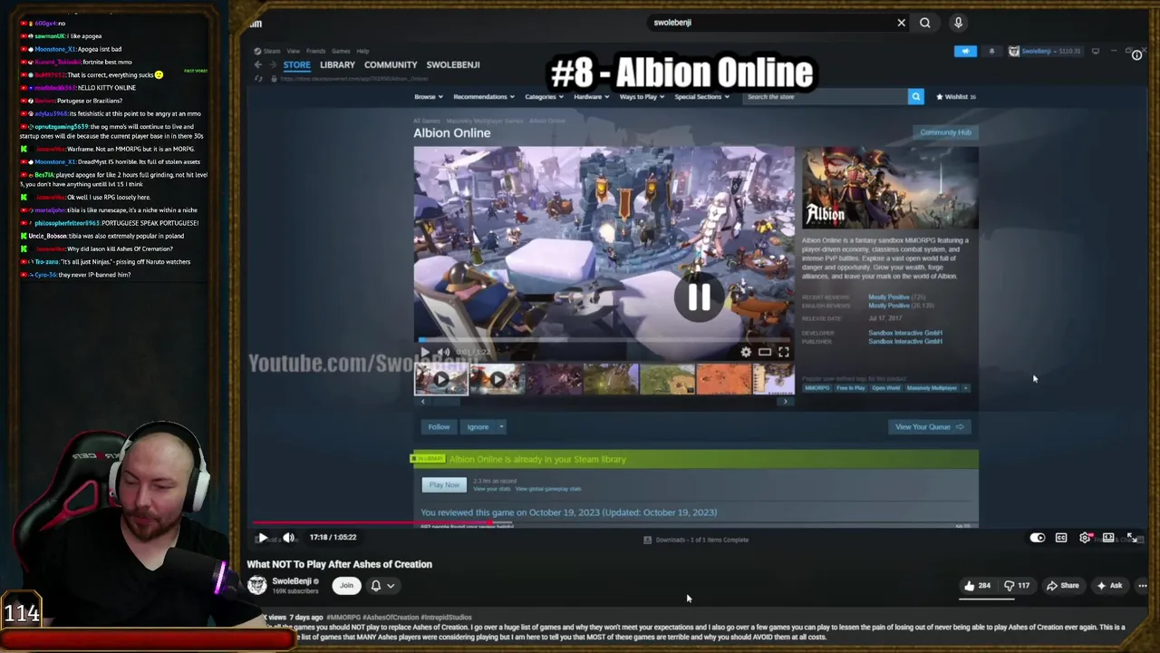Open Sandbox Interactive GmbH developer link

(x=905, y=333)
